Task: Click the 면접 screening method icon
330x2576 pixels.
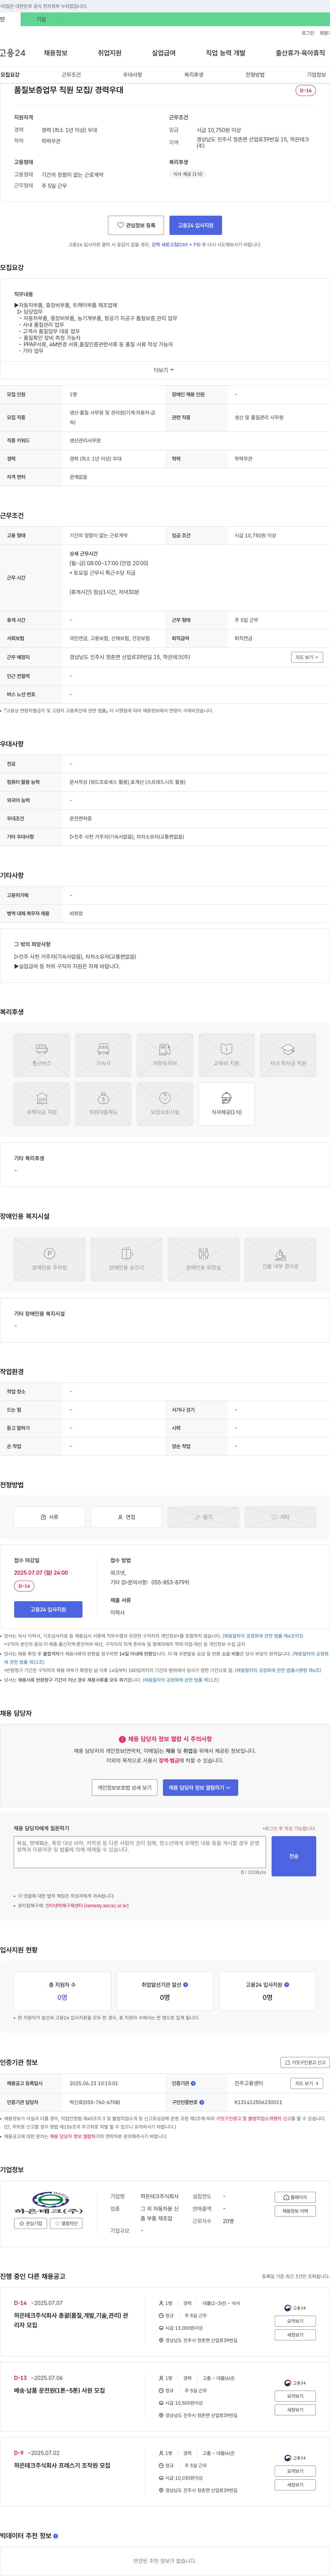Action: point(126,1517)
